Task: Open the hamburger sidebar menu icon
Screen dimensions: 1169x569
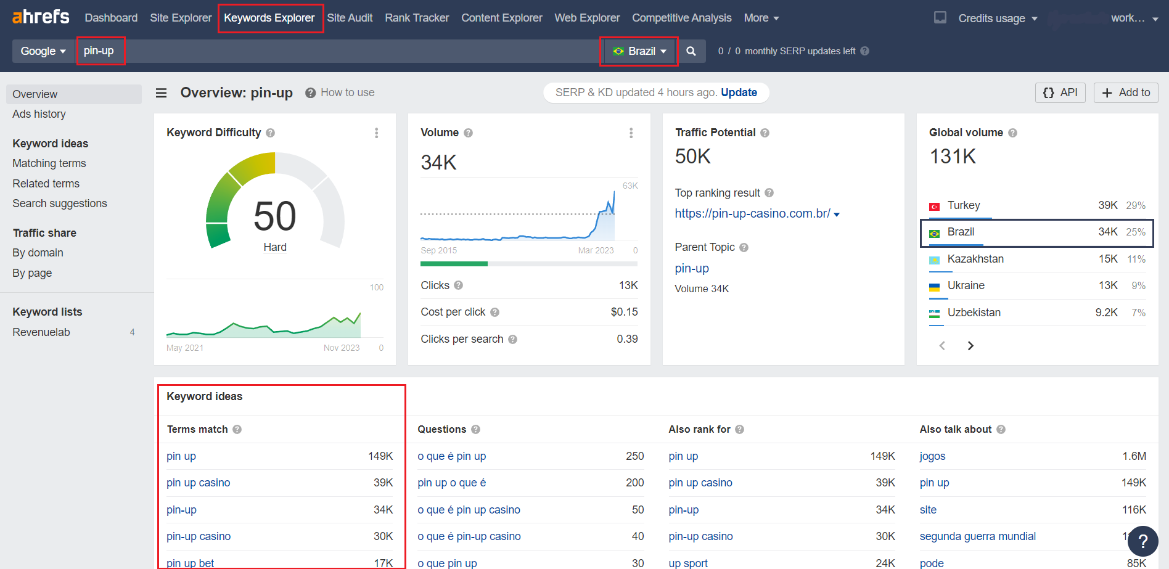Action: pyautogui.click(x=162, y=92)
